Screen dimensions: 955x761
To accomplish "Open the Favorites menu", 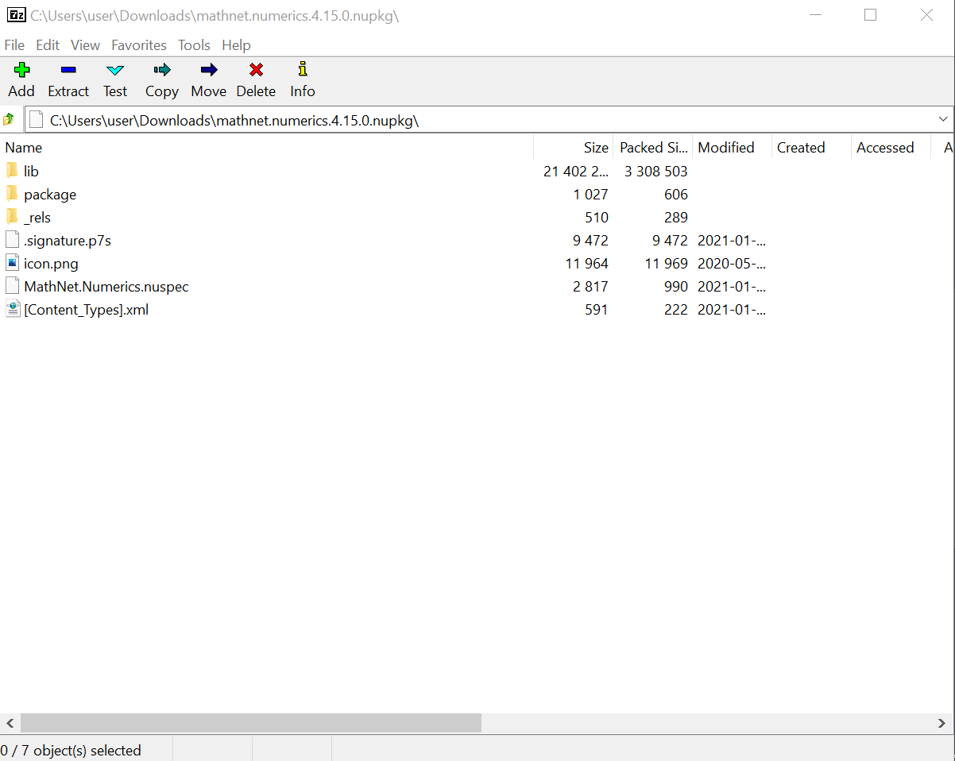I will (x=139, y=45).
